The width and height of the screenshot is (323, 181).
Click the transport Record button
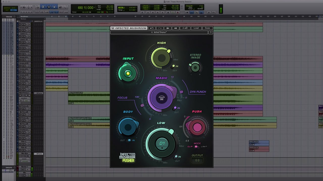(x=178, y=13)
